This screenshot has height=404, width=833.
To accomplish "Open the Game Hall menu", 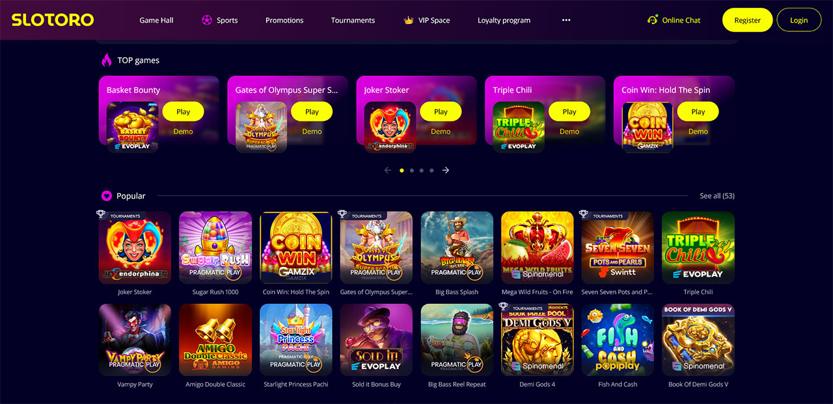I will tap(156, 20).
